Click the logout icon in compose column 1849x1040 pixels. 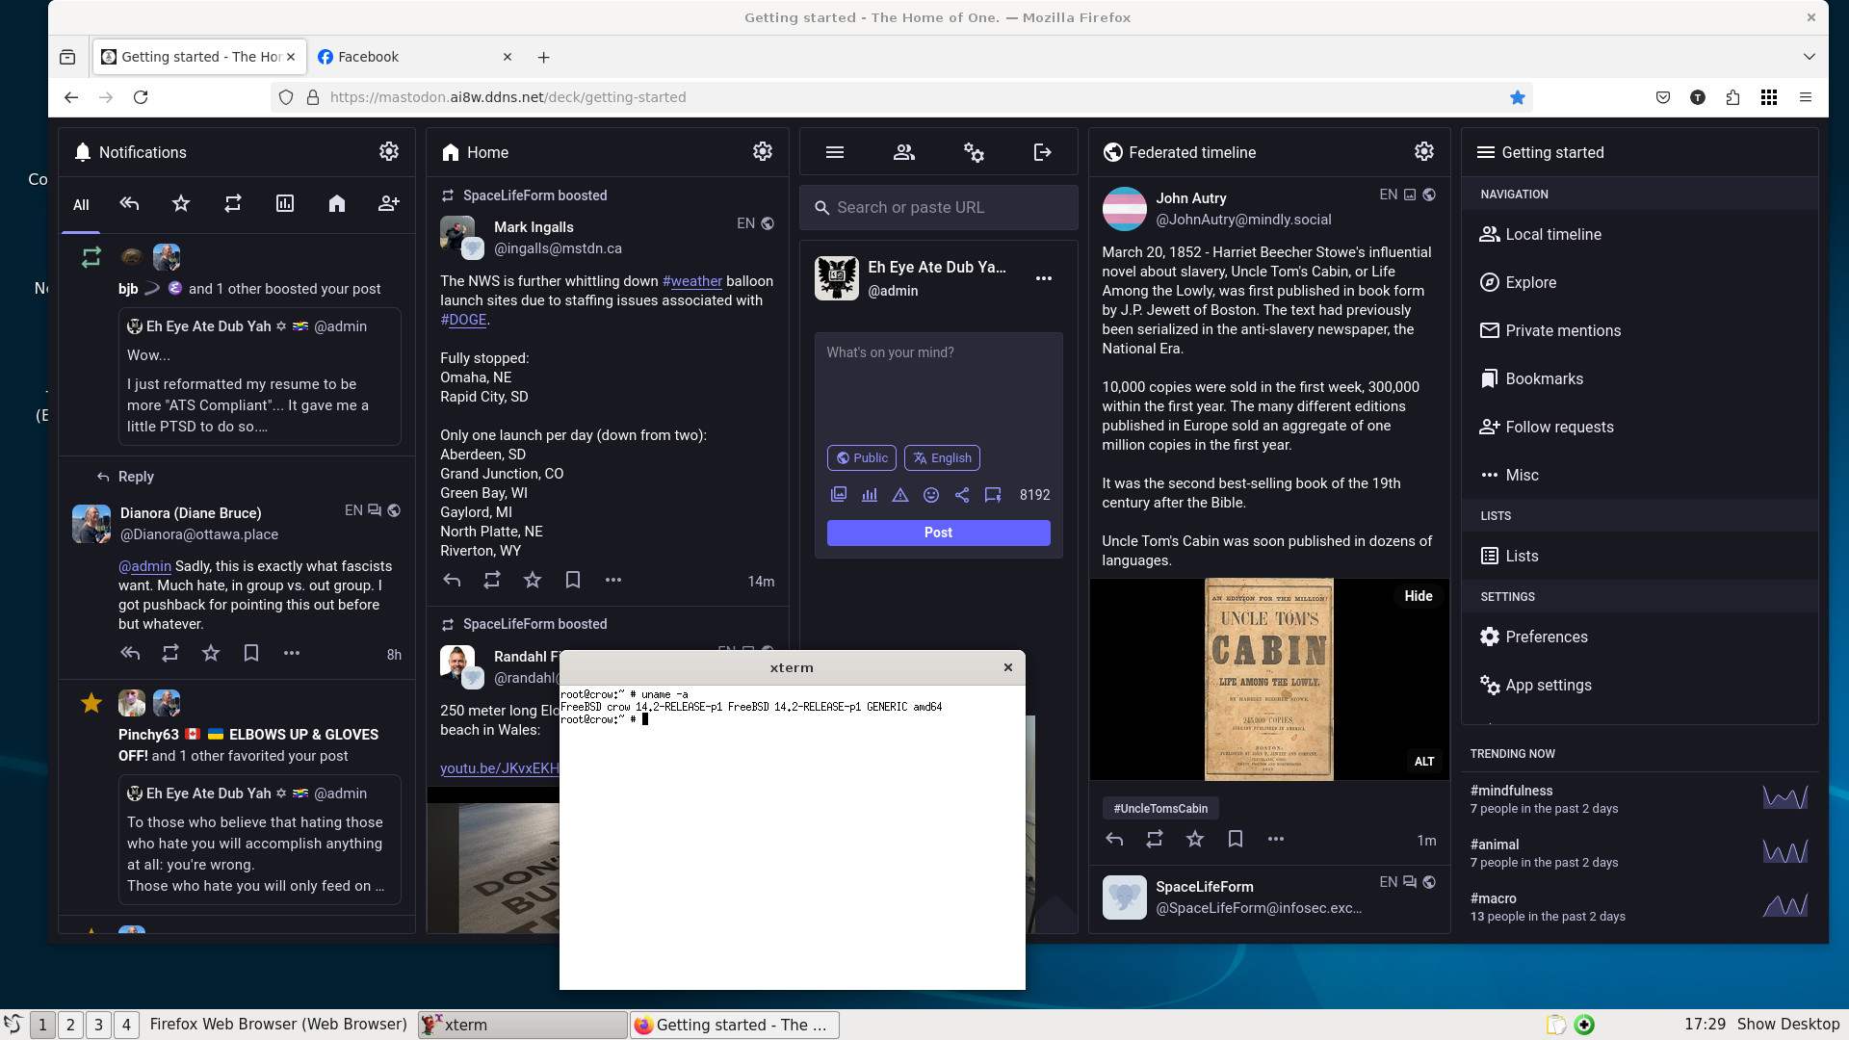(x=1043, y=152)
